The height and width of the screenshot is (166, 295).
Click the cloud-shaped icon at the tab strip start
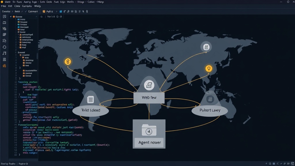pyautogui.click(x=41, y=16)
